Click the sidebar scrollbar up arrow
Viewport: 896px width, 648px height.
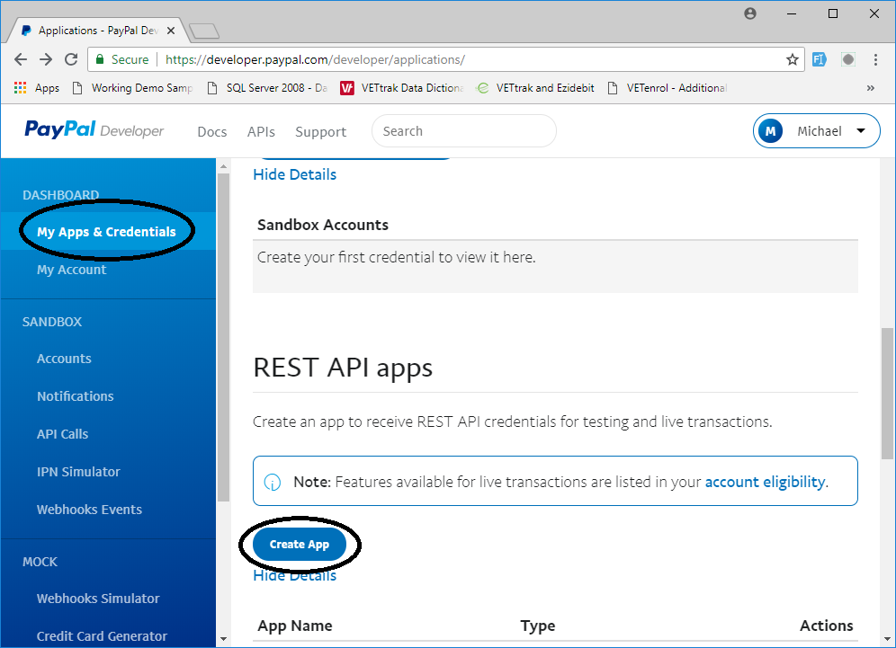tap(223, 166)
